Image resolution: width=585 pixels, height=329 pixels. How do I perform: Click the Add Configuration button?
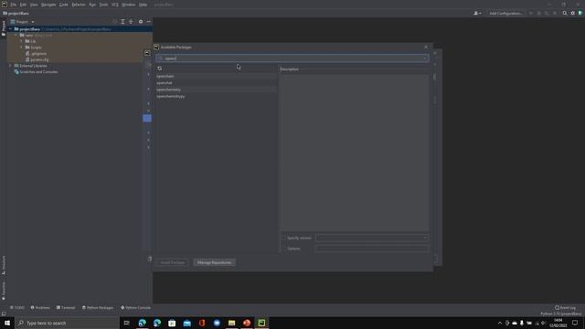click(x=505, y=13)
